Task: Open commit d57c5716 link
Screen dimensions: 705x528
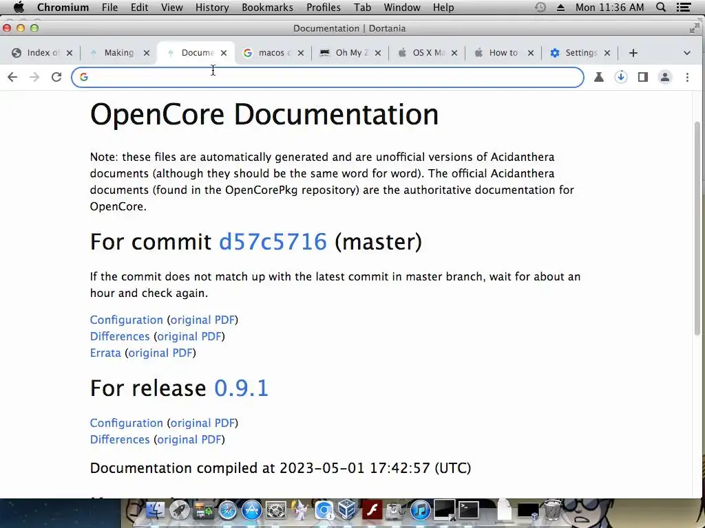Action: click(x=273, y=241)
